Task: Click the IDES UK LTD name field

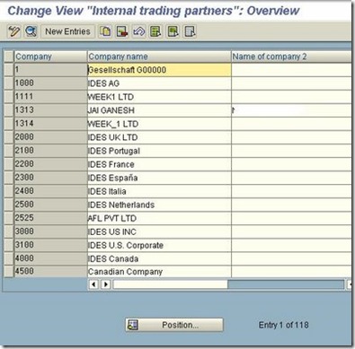Action: (x=159, y=137)
